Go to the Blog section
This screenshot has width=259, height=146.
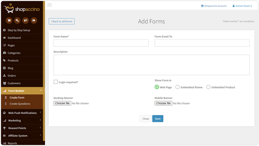pyautogui.click(x=10, y=68)
